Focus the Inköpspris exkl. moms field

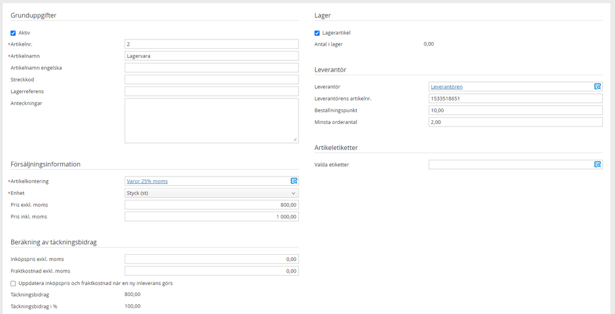coord(212,259)
